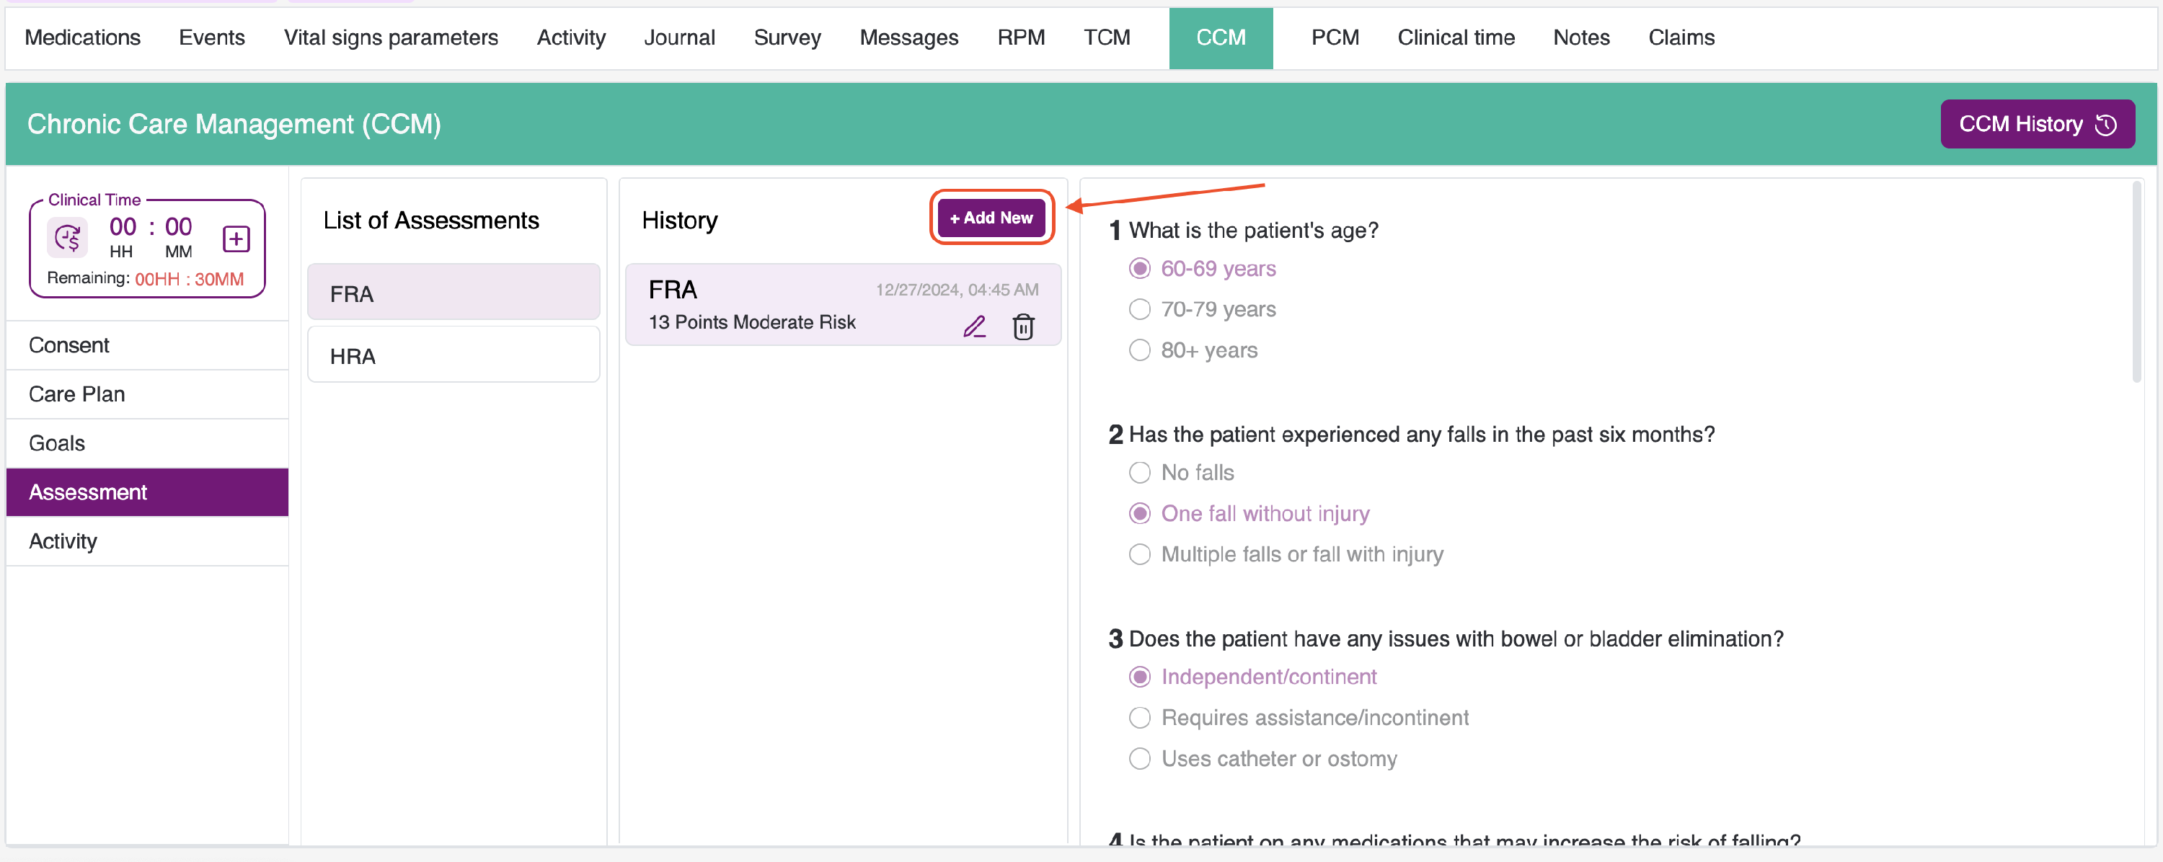Select HRA in assessments list
This screenshot has height=862, width=2163.
tap(454, 356)
